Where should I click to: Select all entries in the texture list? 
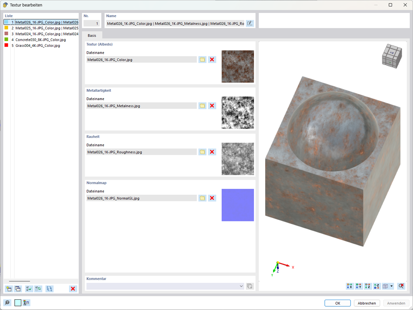(x=28, y=289)
